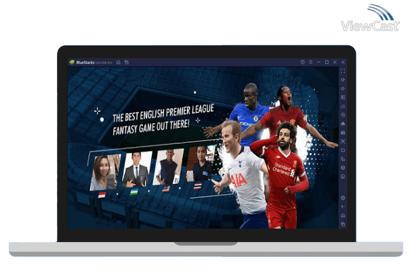This screenshot has height=280, width=408.
Task: Open the settings gear icon
Action: click(x=343, y=198)
